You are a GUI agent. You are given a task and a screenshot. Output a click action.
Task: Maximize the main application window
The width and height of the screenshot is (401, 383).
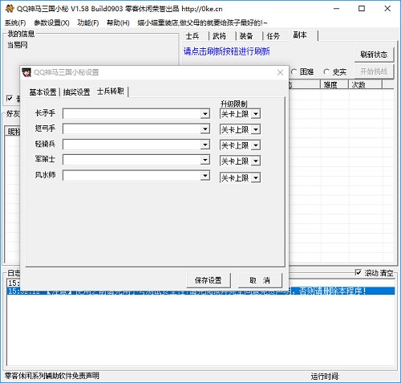coord(362,9)
